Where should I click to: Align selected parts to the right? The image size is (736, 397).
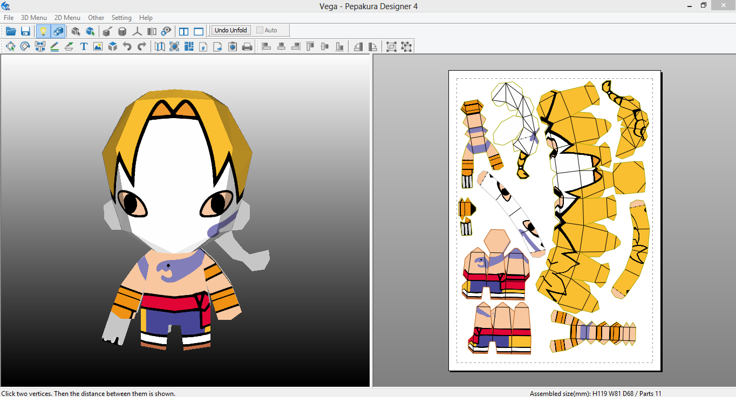pos(296,46)
